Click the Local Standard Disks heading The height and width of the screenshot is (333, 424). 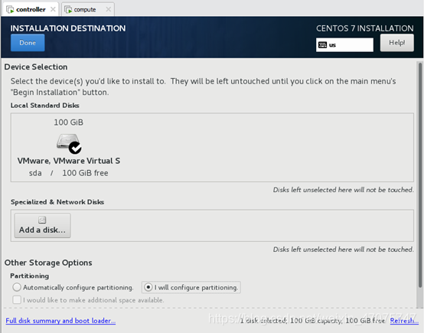(x=45, y=105)
